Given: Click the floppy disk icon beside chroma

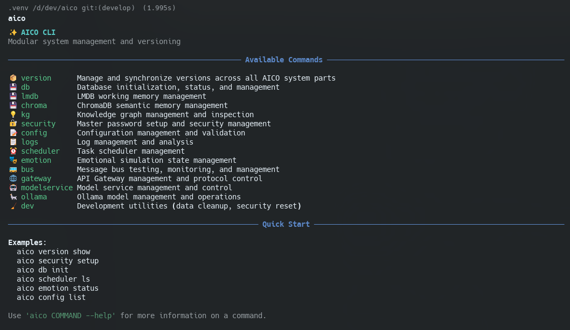Looking at the screenshot, I should coord(13,105).
